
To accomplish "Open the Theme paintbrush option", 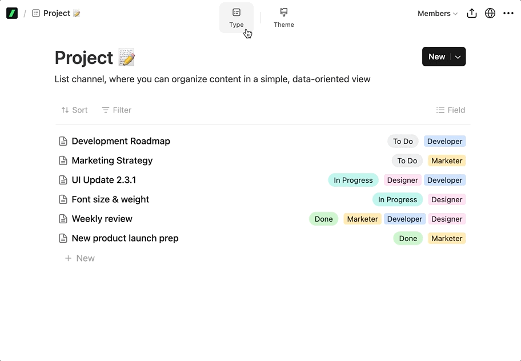I will pyautogui.click(x=284, y=18).
